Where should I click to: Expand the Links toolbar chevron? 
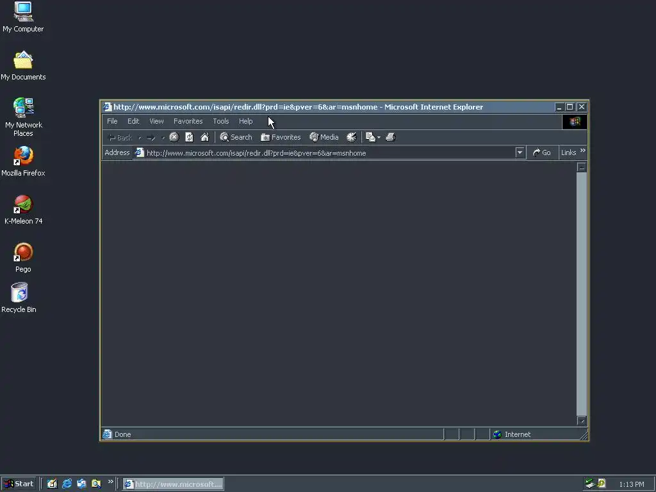583,151
